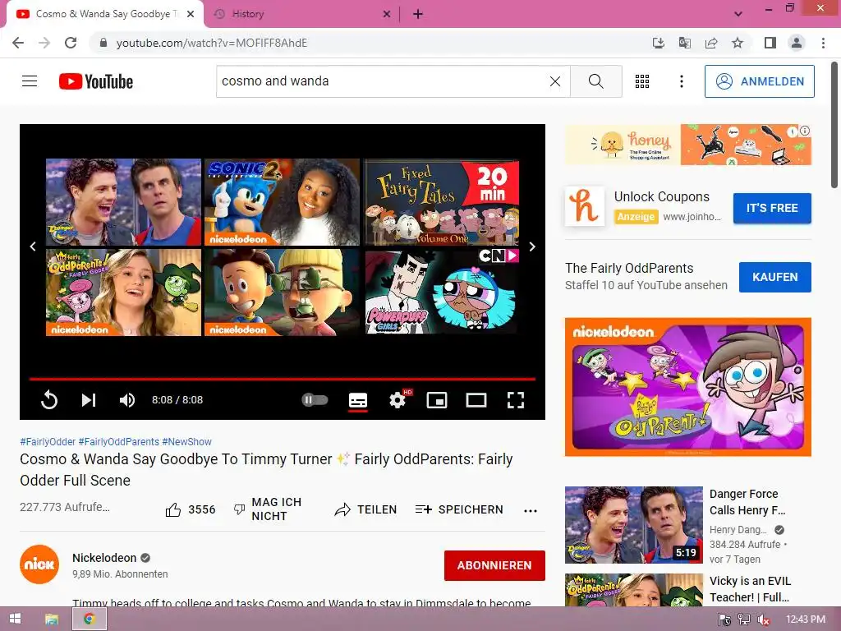Viewport: 841px width, 631px height.
Task: Open YouTube settings three-dot menu
Action: click(681, 81)
